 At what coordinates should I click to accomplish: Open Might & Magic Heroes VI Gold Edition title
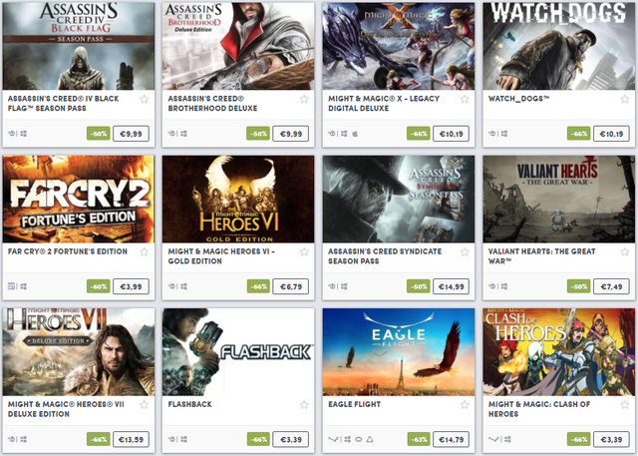pyautogui.click(x=221, y=256)
